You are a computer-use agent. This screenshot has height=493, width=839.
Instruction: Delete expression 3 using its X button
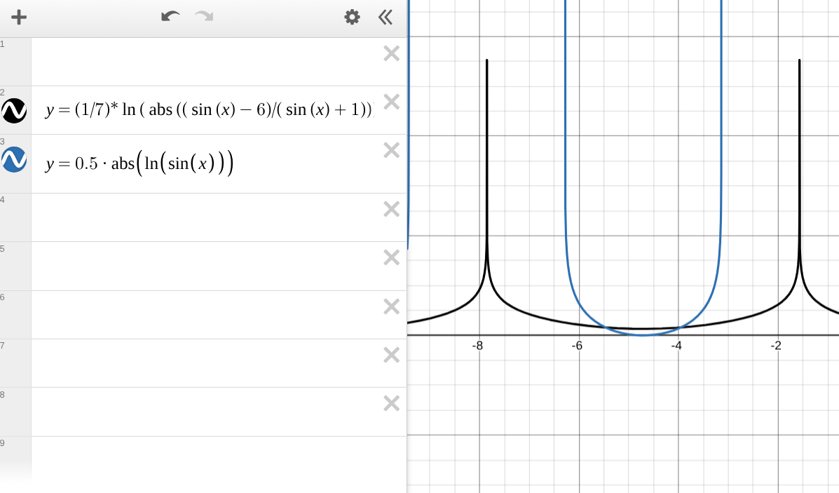coord(390,150)
